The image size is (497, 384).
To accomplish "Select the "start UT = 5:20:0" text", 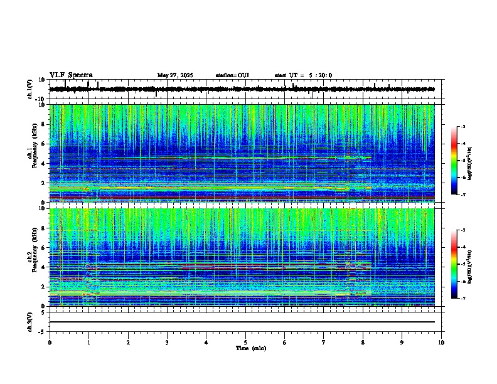I will tap(303, 75).
